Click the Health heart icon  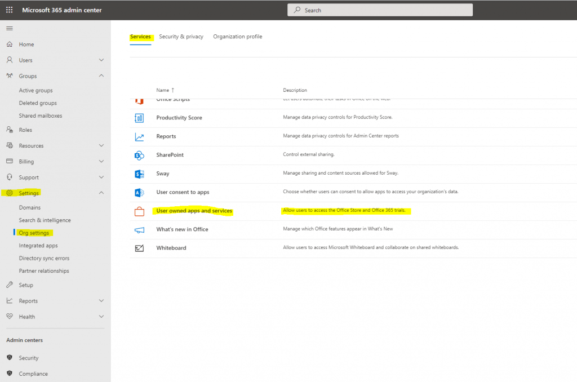click(10, 316)
